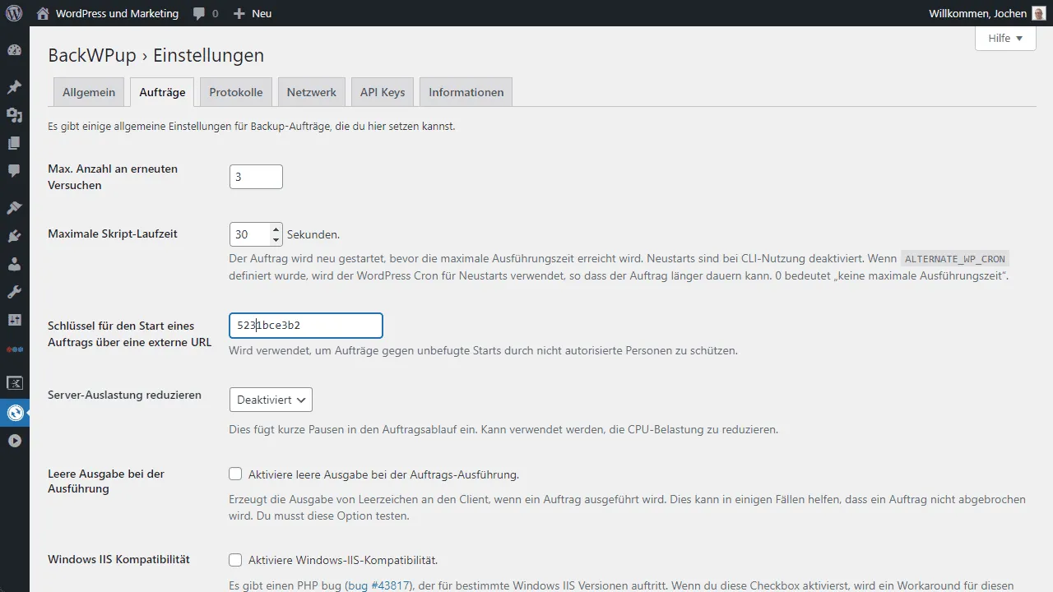Expand the Hilfe help panel
1053x592 pixels.
(x=1005, y=38)
